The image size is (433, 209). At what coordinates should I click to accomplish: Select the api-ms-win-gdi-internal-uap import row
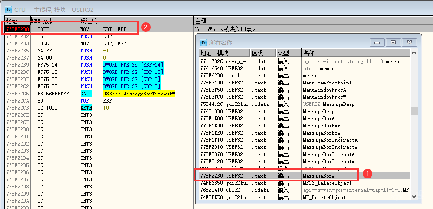[305, 190]
